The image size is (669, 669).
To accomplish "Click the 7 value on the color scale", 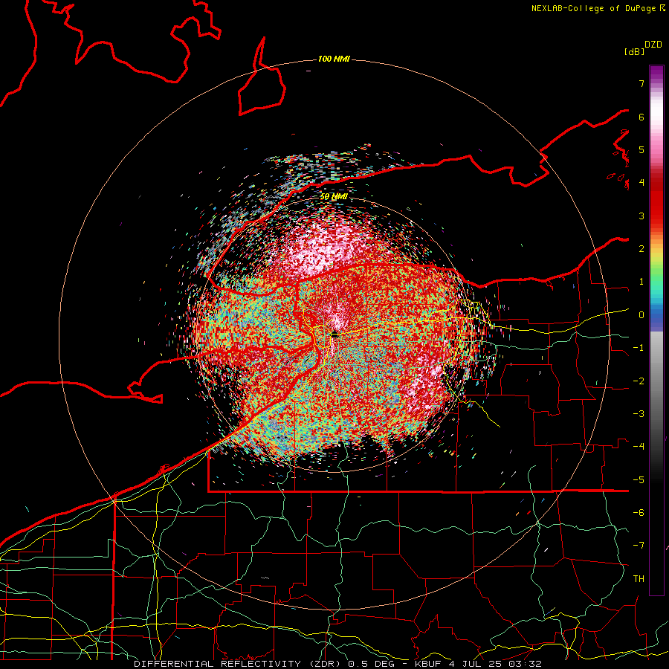I will (x=641, y=83).
